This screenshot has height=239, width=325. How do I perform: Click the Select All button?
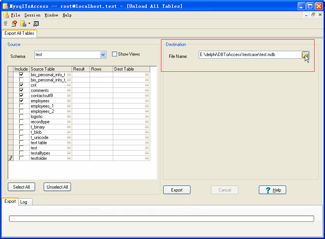pos(21,187)
